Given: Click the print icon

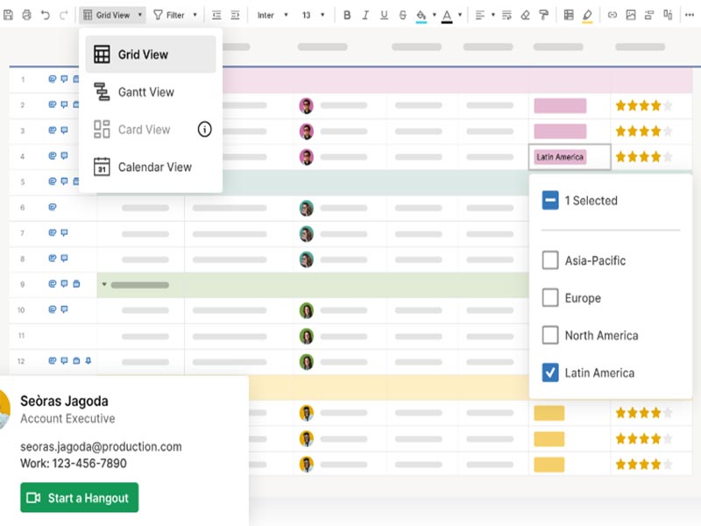Looking at the screenshot, I should coord(25,14).
